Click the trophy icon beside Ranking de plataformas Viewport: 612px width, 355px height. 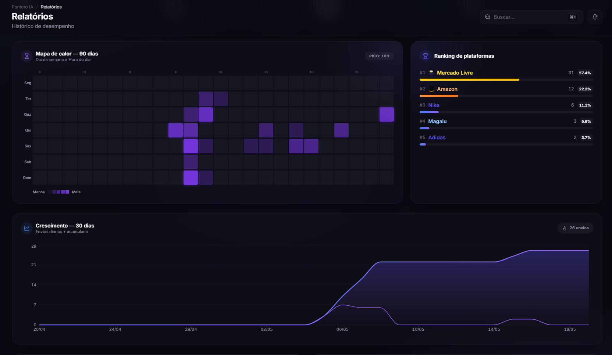point(426,56)
